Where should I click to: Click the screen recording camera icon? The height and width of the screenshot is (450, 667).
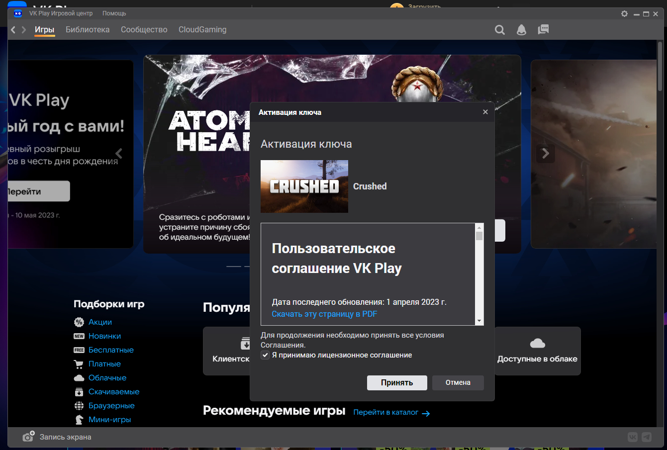pos(28,437)
